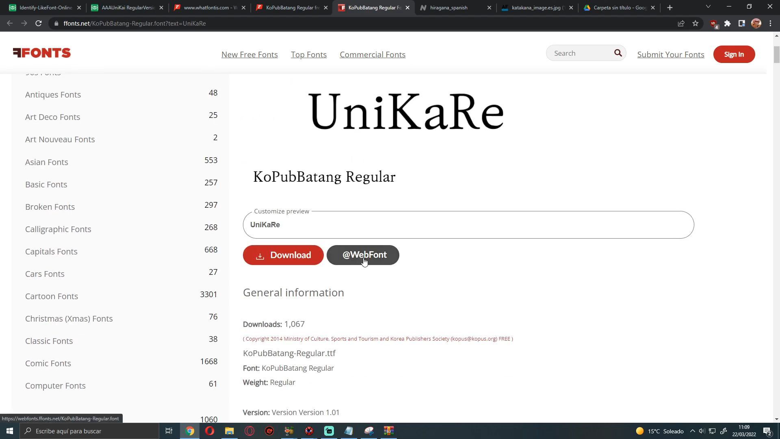Image resolution: width=780 pixels, height=439 pixels.
Task: Open Comic Fonts category
Action: pos(48,363)
